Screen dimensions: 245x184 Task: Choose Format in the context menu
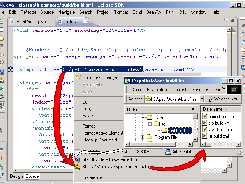pos(88,126)
